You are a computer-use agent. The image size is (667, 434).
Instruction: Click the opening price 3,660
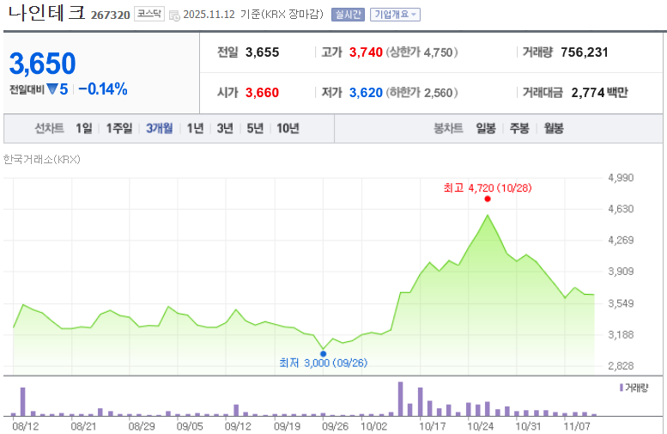coord(262,93)
